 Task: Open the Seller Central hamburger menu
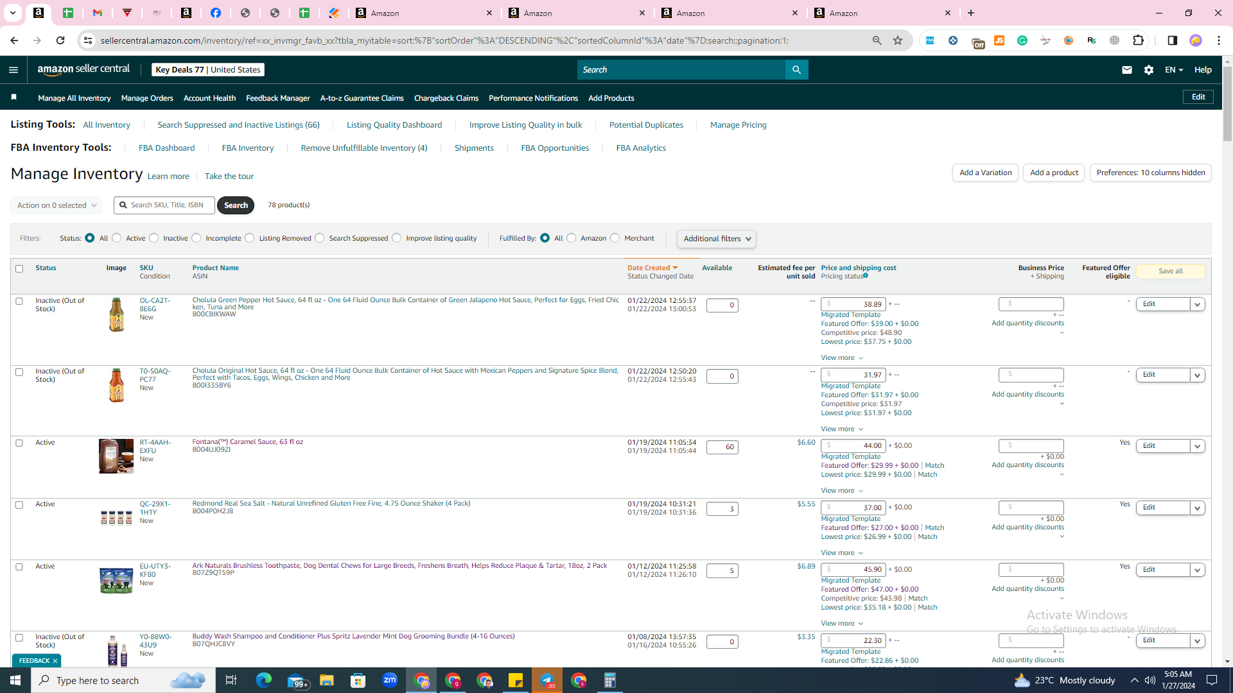point(13,70)
